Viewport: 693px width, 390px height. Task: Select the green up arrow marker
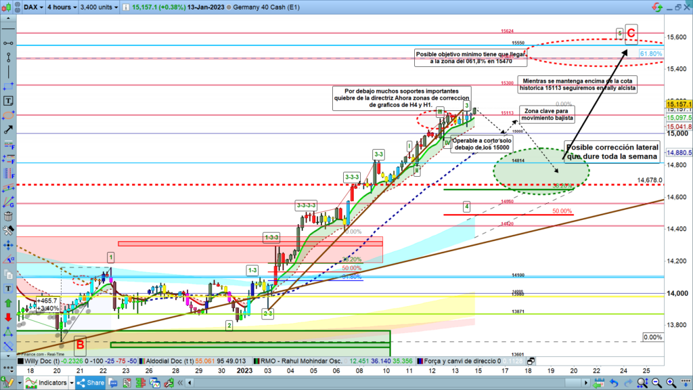(x=7, y=303)
